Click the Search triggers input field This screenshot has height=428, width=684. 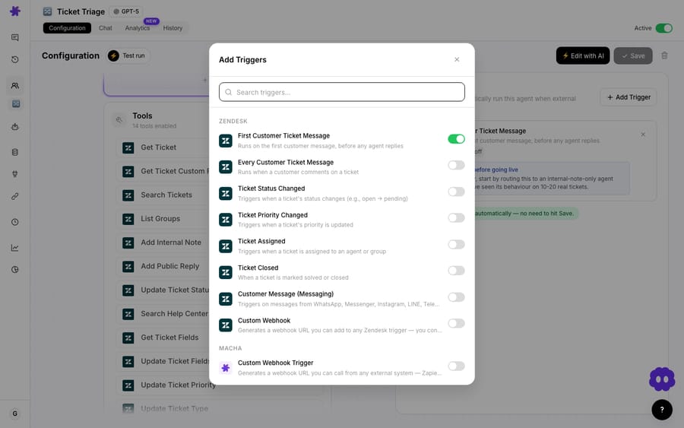pyautogui.click(x=342, y=92)
